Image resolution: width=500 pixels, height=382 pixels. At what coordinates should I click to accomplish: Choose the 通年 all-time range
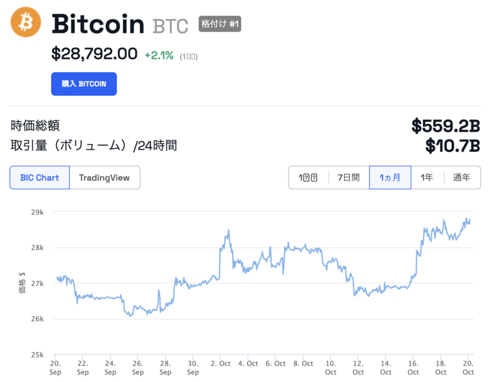(462, 177)
